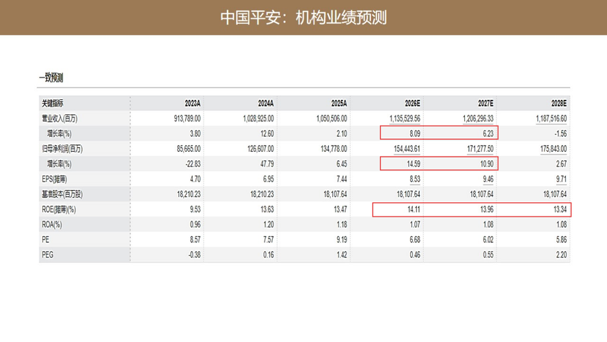Image resolution: width=607 pixels, height=342 pixels.
Task: Click growth rate cell 6.23
Action: pos(488,133)
